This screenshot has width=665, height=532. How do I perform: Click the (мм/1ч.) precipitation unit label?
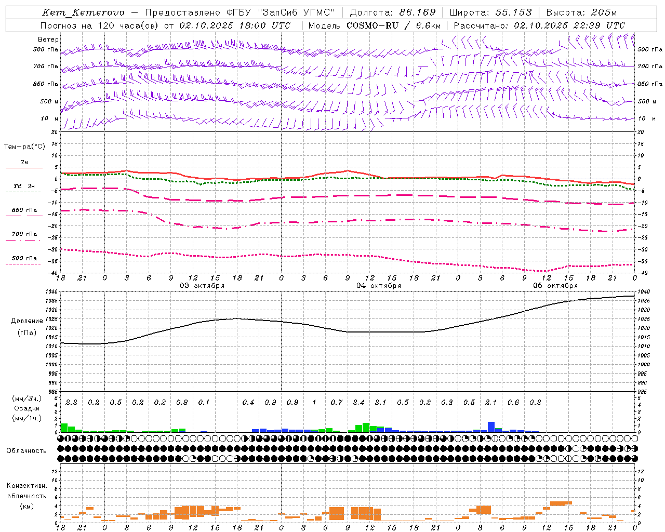[x=27, y=418]
